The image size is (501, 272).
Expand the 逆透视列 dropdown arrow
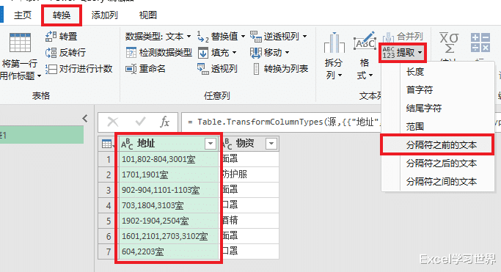point(304,37)
